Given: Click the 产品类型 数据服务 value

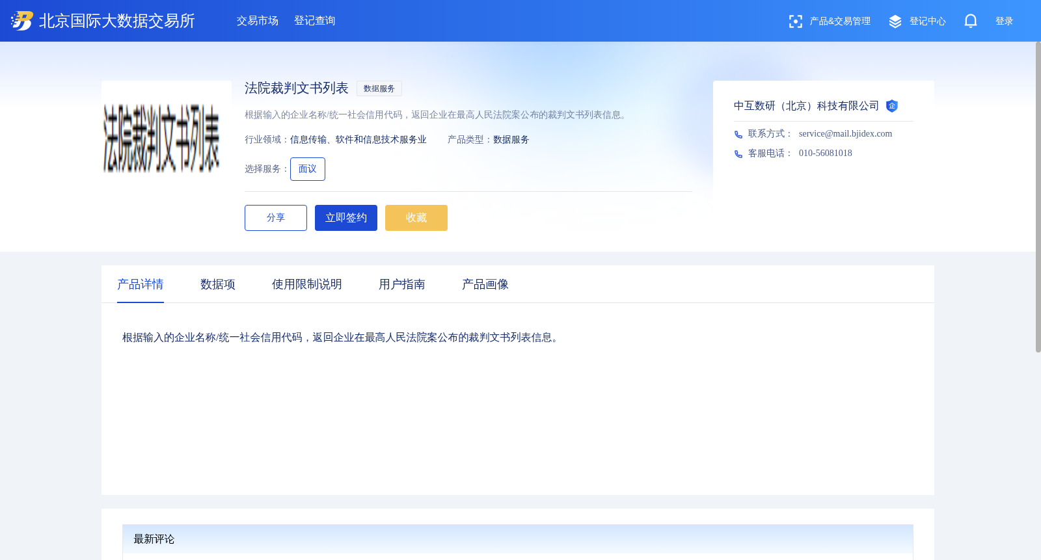Looking at the screenshot, I should click(511, 140).
